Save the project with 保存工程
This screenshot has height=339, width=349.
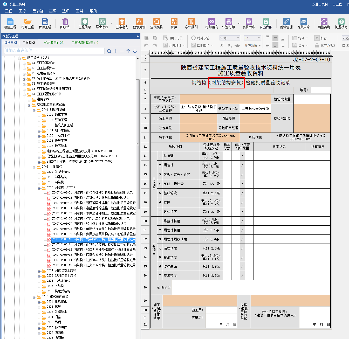(x=45, y=23)
